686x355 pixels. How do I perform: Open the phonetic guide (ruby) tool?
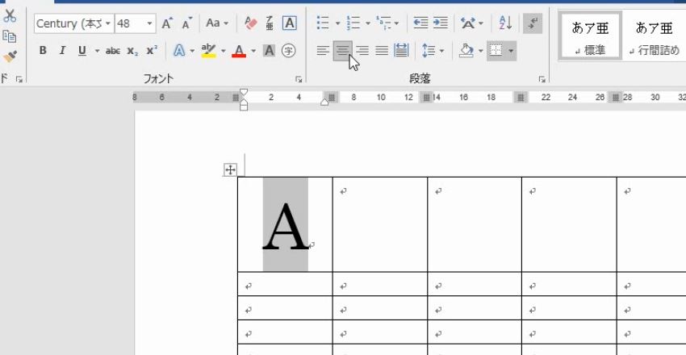270,23
